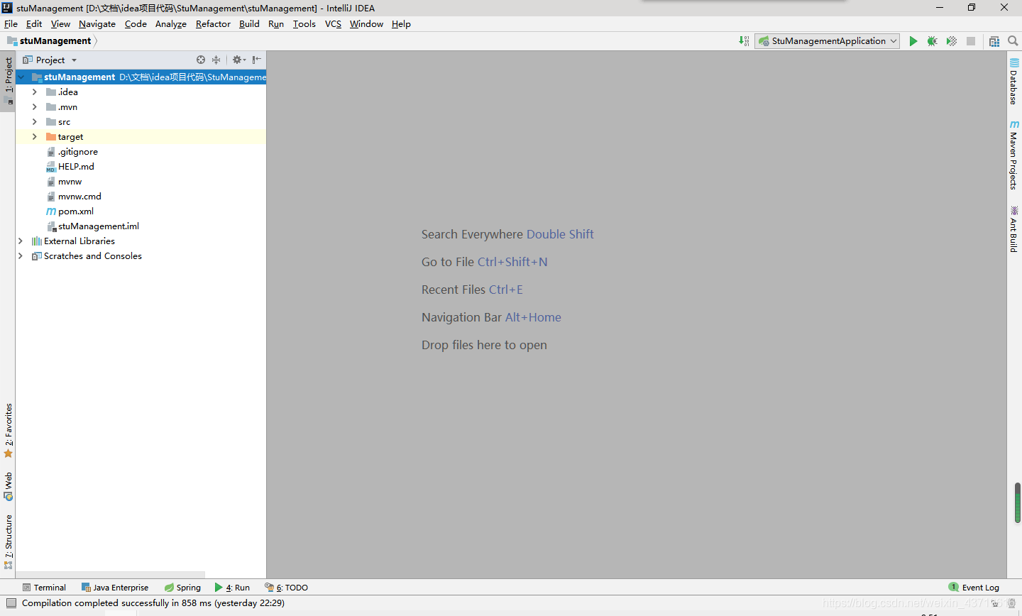Select the .gitignore file
Image resolution: width=1022 pixels, height=616 pixels.
coord(78,152)
